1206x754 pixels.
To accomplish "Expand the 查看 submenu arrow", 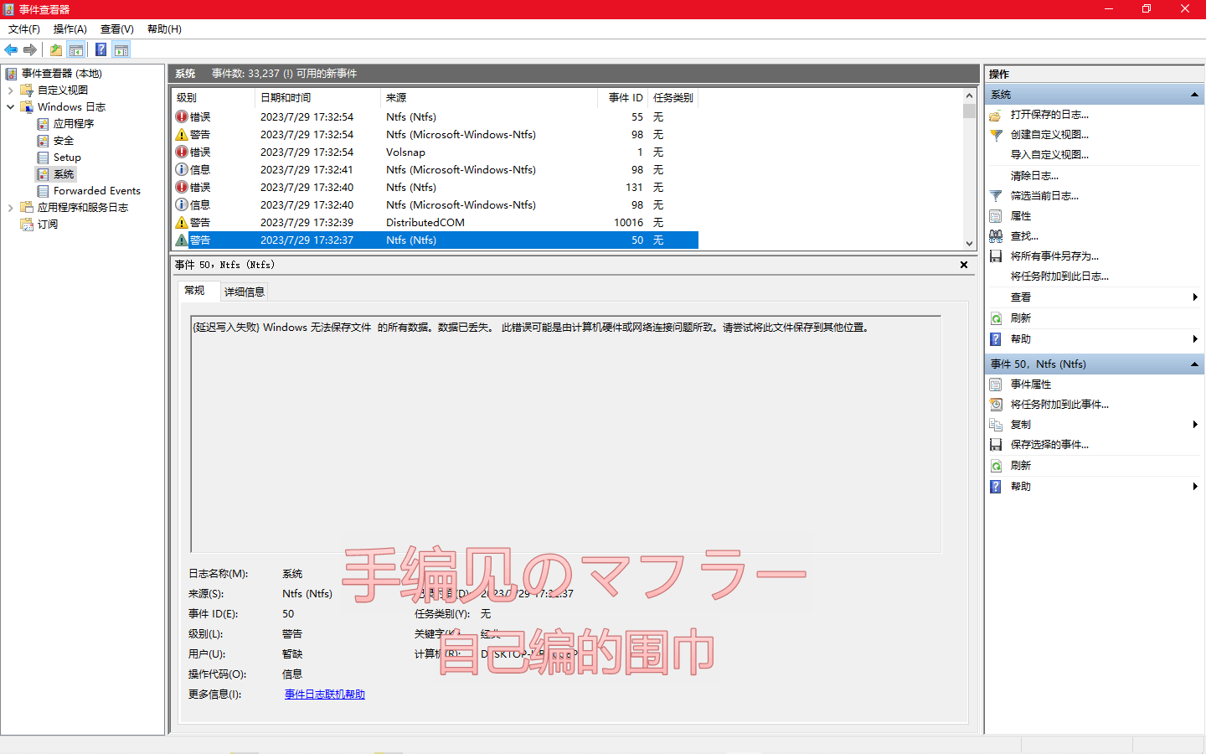I will point(1195,297).
